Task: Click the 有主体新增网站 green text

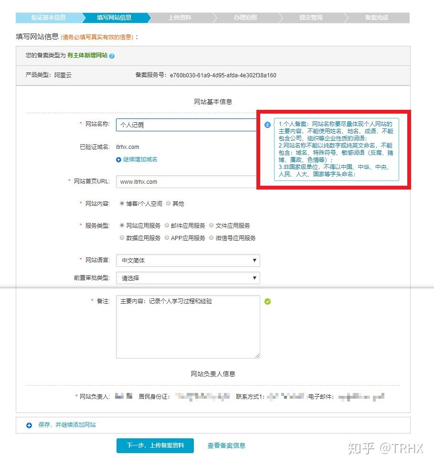Action: pos(87,55)
